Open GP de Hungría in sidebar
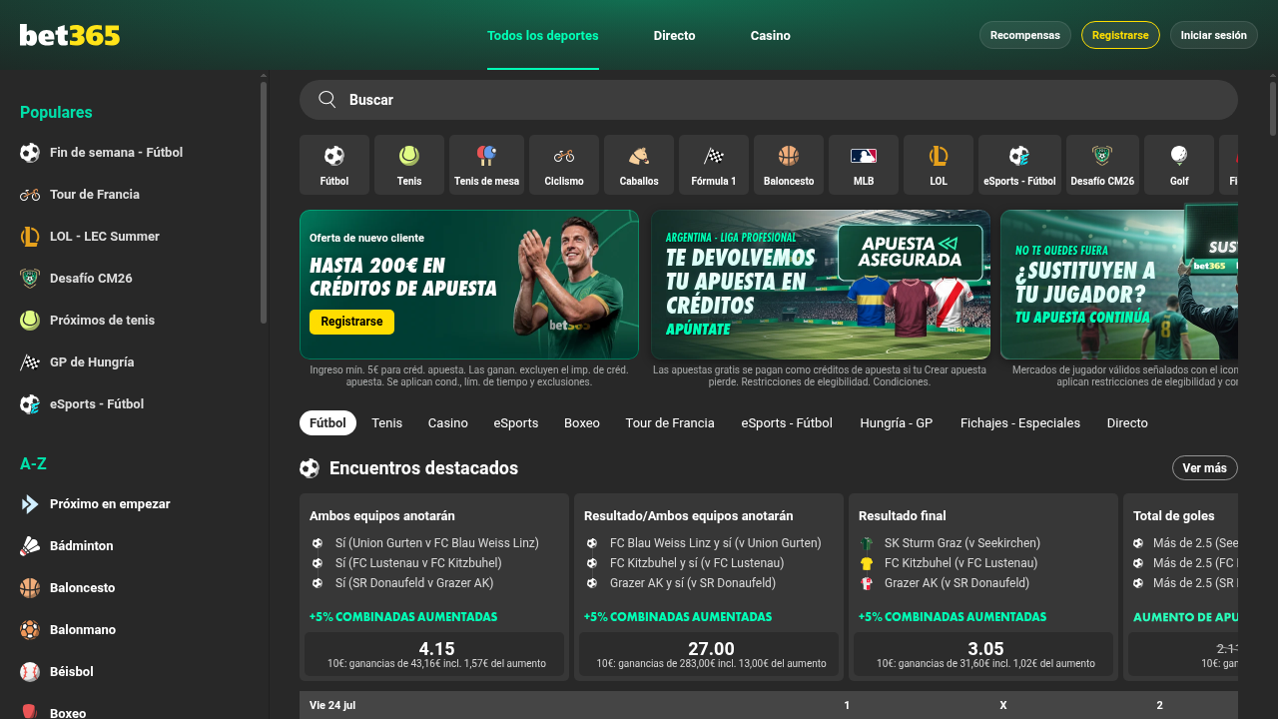Screen dimensions: 1278x719 130,362
